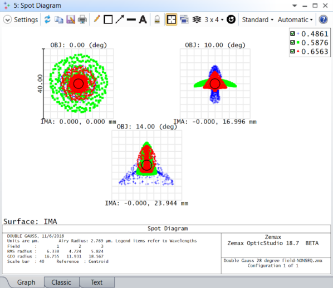Click 'Zemax OpticStudio 18.7 BETA' text
333x288 pixels.
tap(273, 244)
